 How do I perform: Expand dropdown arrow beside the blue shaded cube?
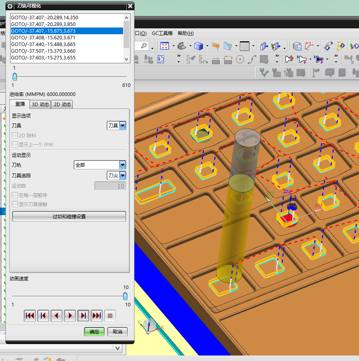[207, 46]
